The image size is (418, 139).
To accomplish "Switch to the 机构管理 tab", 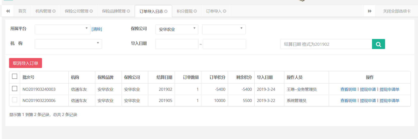I will (x=43, y=11).
